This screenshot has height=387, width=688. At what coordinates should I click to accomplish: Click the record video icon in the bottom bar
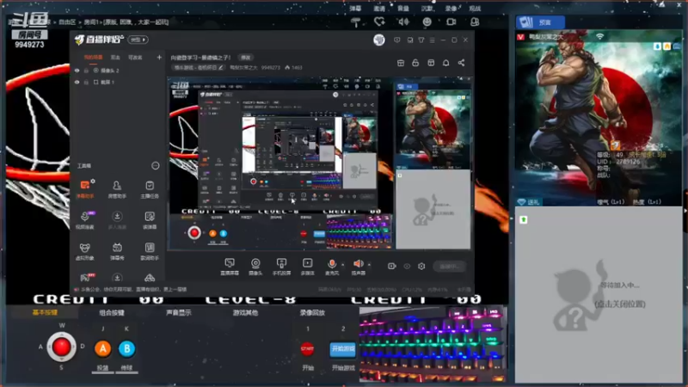tap(392, 266)
